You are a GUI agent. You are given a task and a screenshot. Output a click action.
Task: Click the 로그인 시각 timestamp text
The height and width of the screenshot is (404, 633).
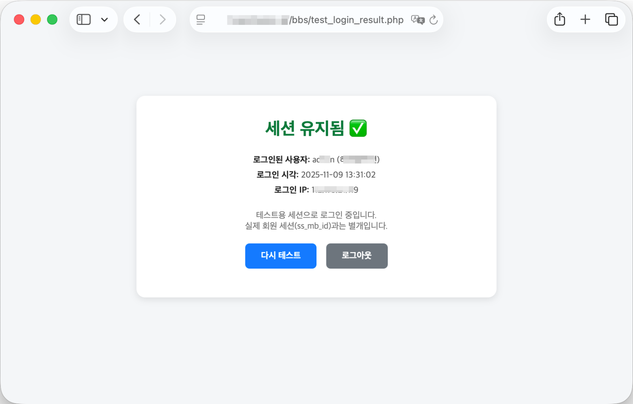pyautogui.click(x=338, y=174)
